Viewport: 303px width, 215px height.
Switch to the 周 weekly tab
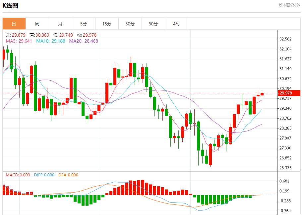coord(37,24)
